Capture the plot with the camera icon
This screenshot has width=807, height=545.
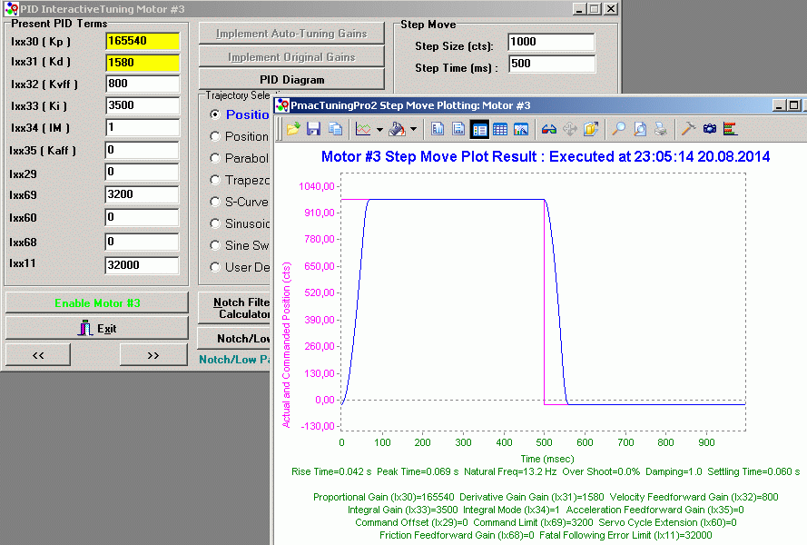(x=710, y=129)
